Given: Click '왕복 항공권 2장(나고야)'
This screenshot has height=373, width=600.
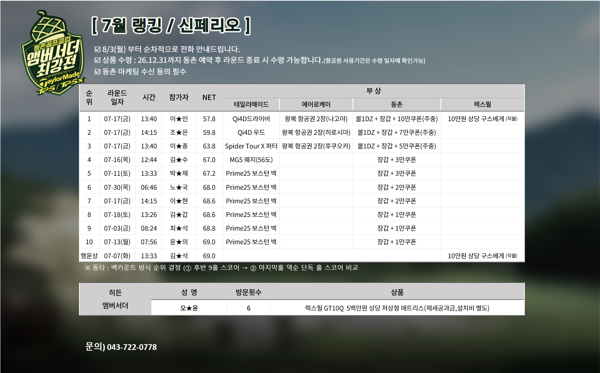Looking at the screenshot, I should [316, 119].
